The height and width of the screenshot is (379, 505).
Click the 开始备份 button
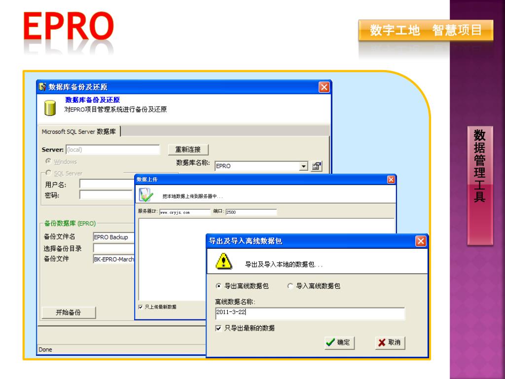coord(69,312)
